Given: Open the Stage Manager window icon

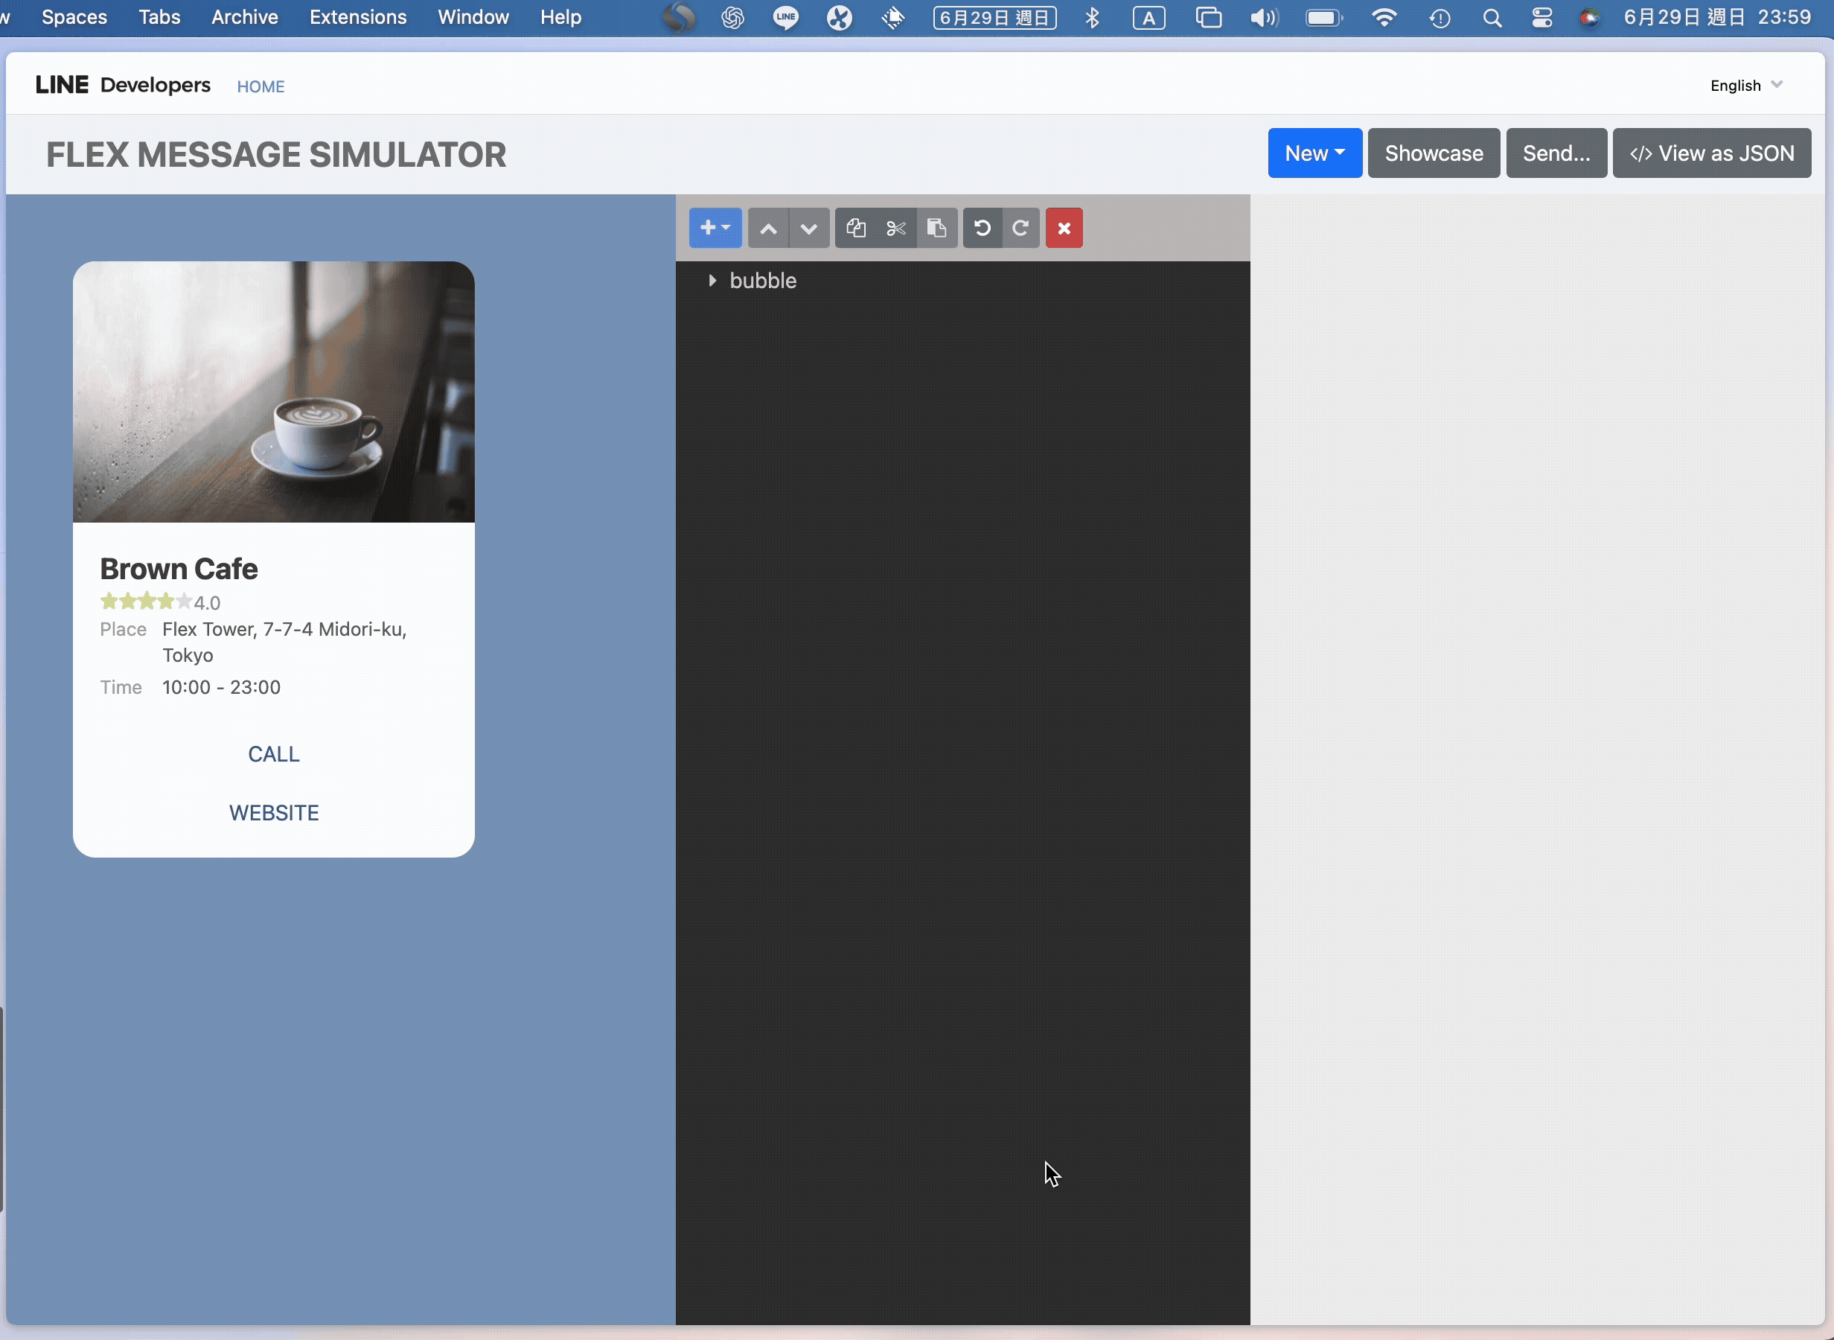Looking at the screenshot, I should (x=1208, y=17).
